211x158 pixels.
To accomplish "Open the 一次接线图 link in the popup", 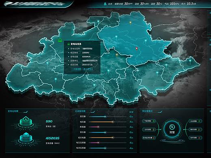I will coord(76,69).
